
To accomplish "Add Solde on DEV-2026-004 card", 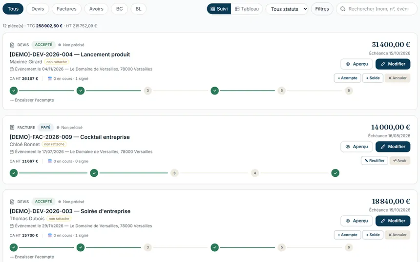I will (x=373, y=78).
